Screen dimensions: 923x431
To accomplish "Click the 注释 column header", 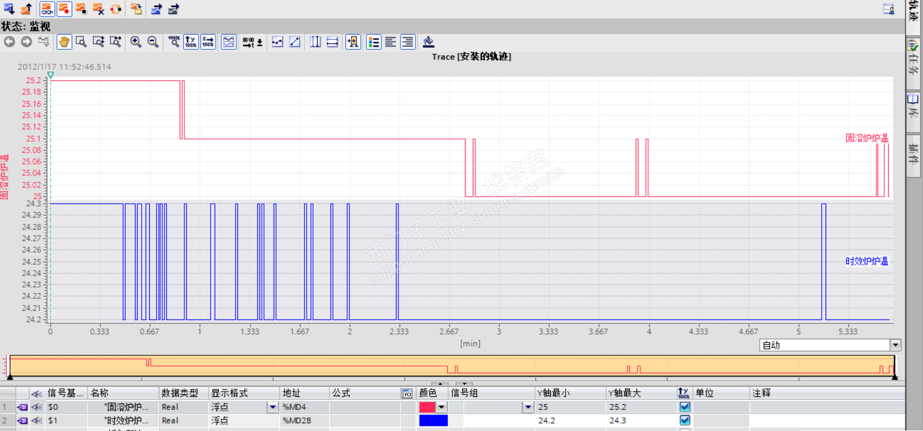I will click(x=827, y=393).
